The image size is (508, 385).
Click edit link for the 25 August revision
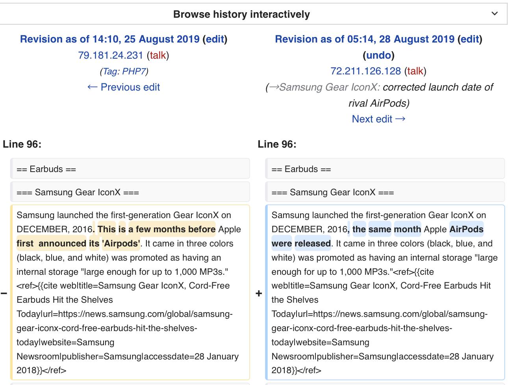(x=215, y=39)
